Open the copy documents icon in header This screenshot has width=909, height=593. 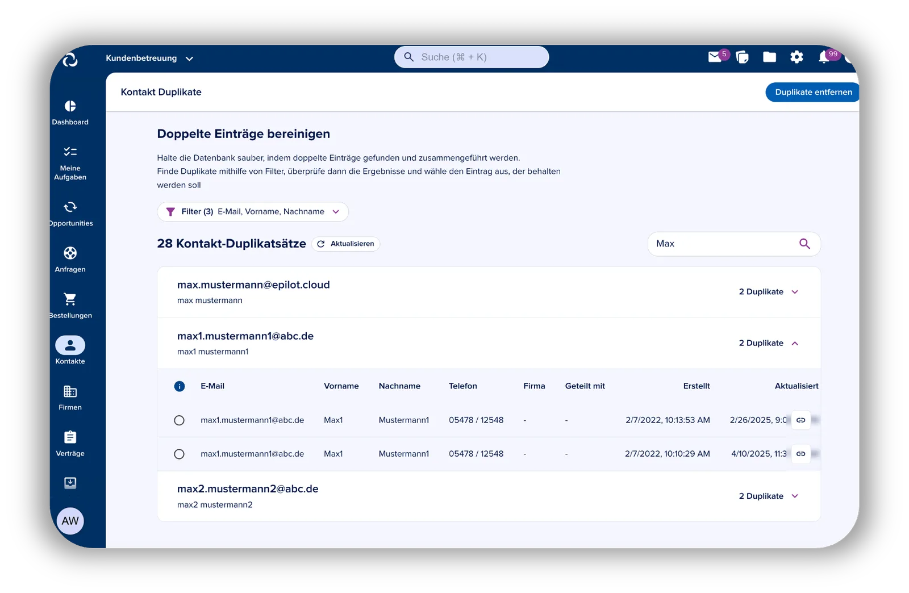(742, 57)
